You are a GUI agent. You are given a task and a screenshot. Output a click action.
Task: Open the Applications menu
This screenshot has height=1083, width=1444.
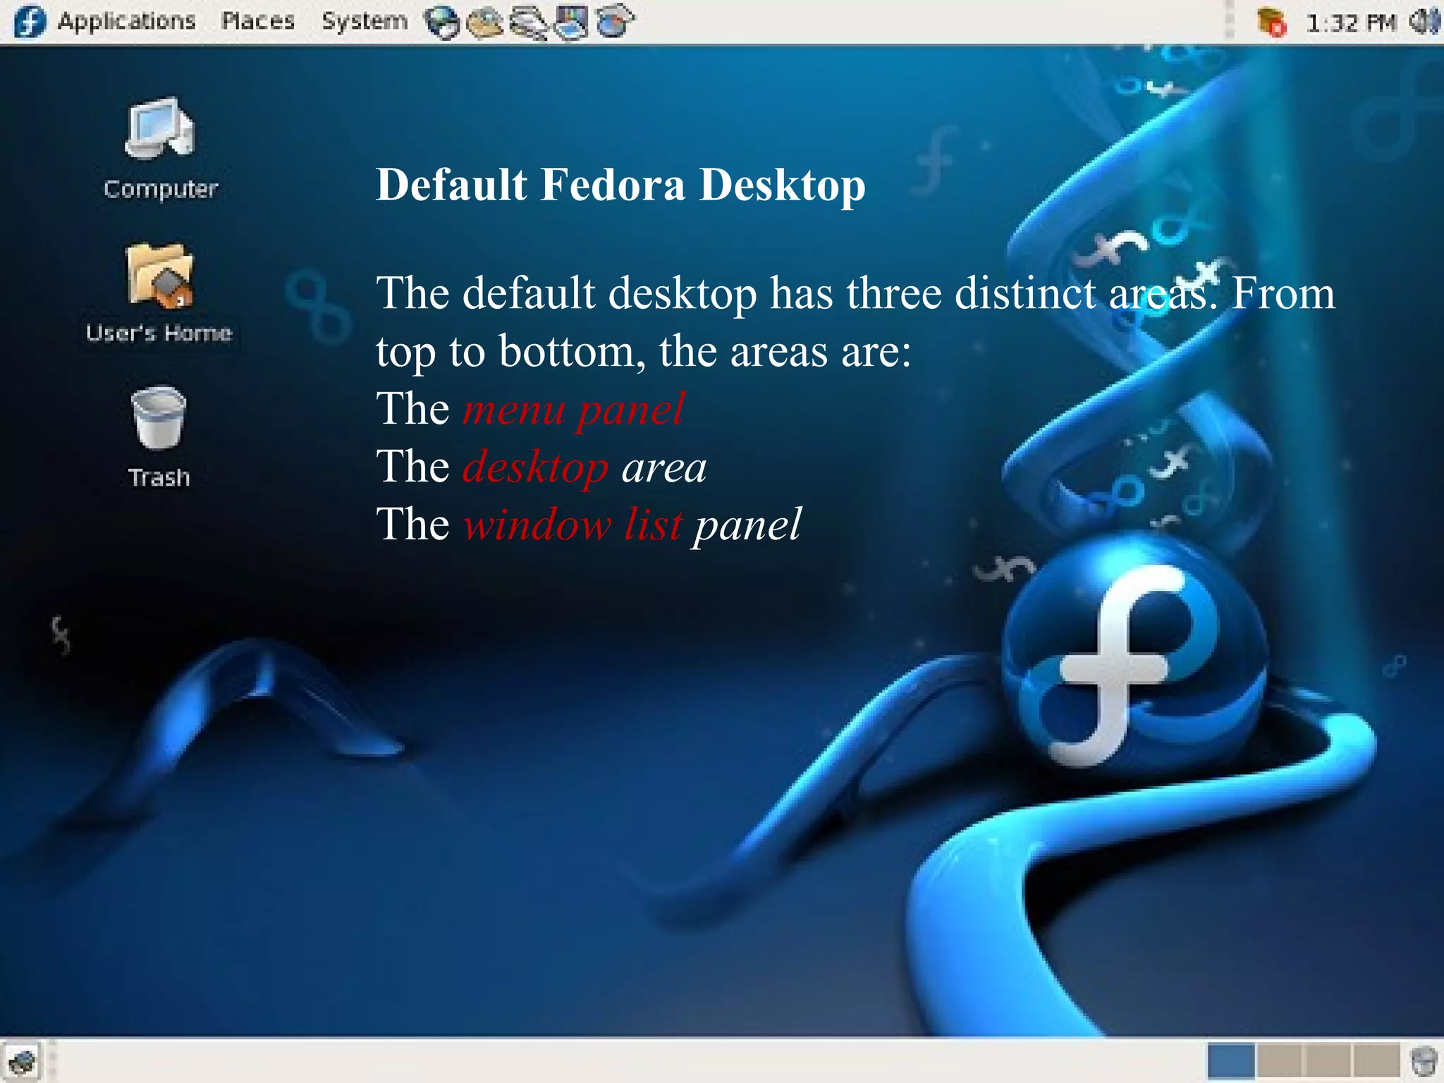(x=126, y=22)
